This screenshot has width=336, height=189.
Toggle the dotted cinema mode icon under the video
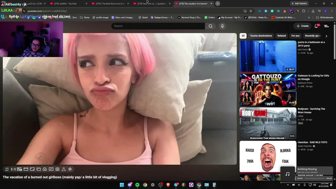tap(38, 169)
